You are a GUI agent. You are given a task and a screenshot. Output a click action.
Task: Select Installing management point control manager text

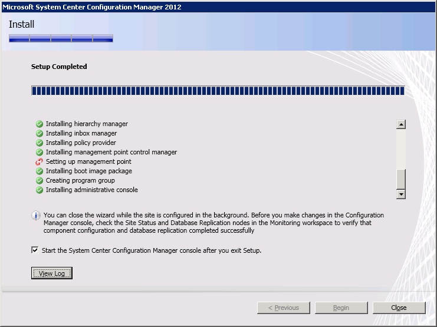111,152
